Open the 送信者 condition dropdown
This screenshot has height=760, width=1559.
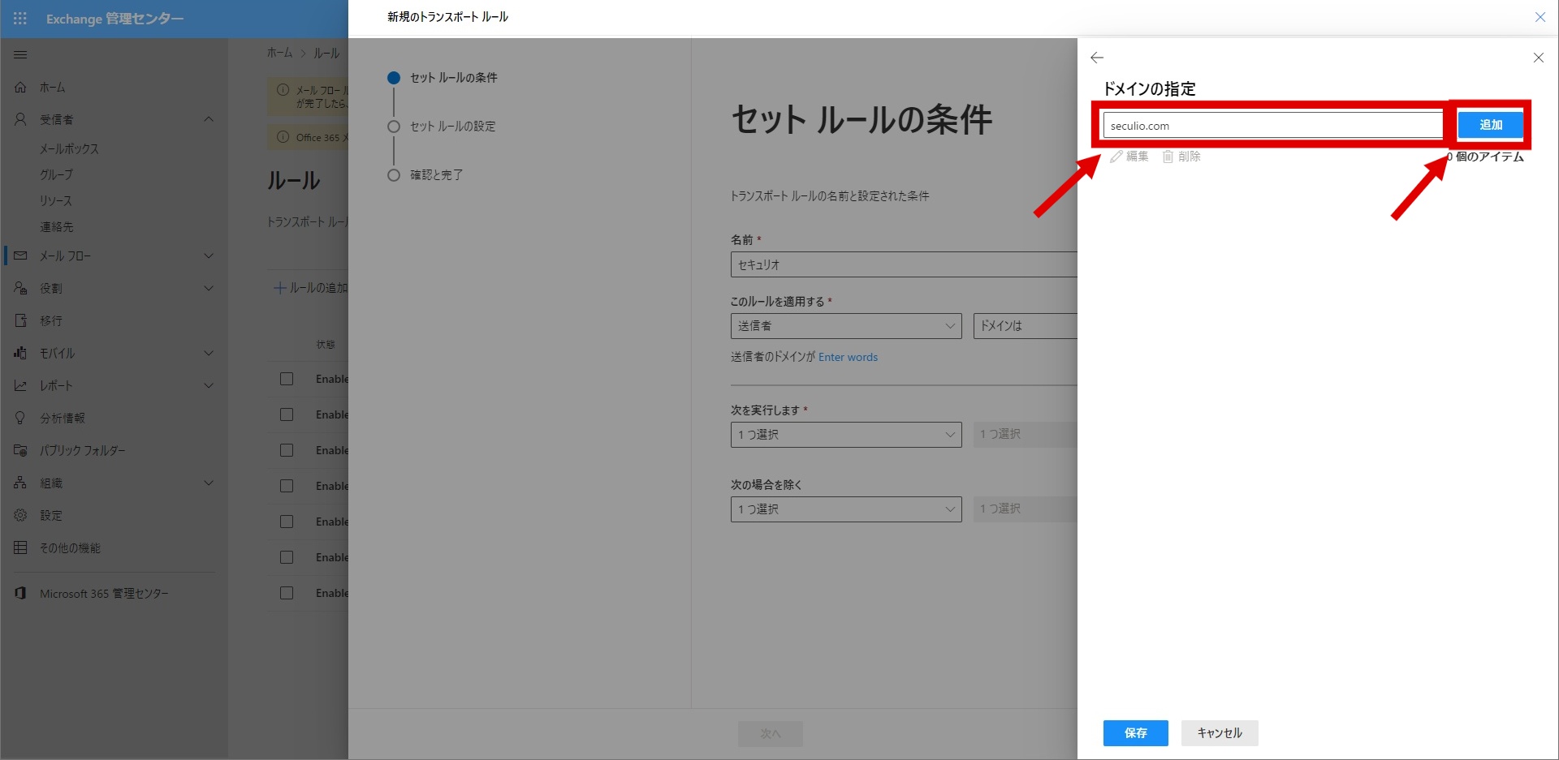[845, 326]
